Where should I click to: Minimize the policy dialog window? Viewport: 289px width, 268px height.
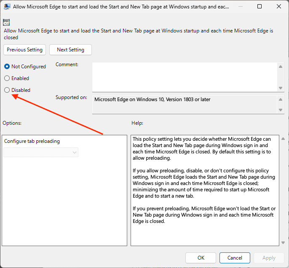click(x=240, y=6)
